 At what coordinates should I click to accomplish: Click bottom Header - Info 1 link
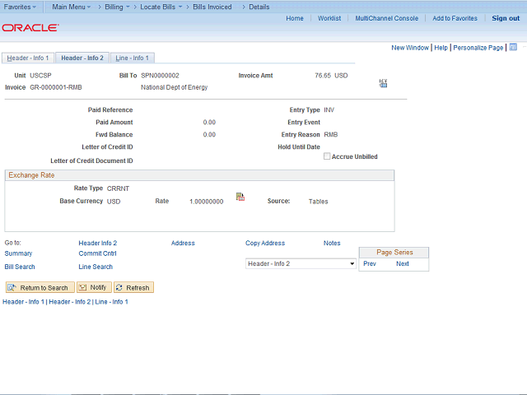tap(23, 302)
